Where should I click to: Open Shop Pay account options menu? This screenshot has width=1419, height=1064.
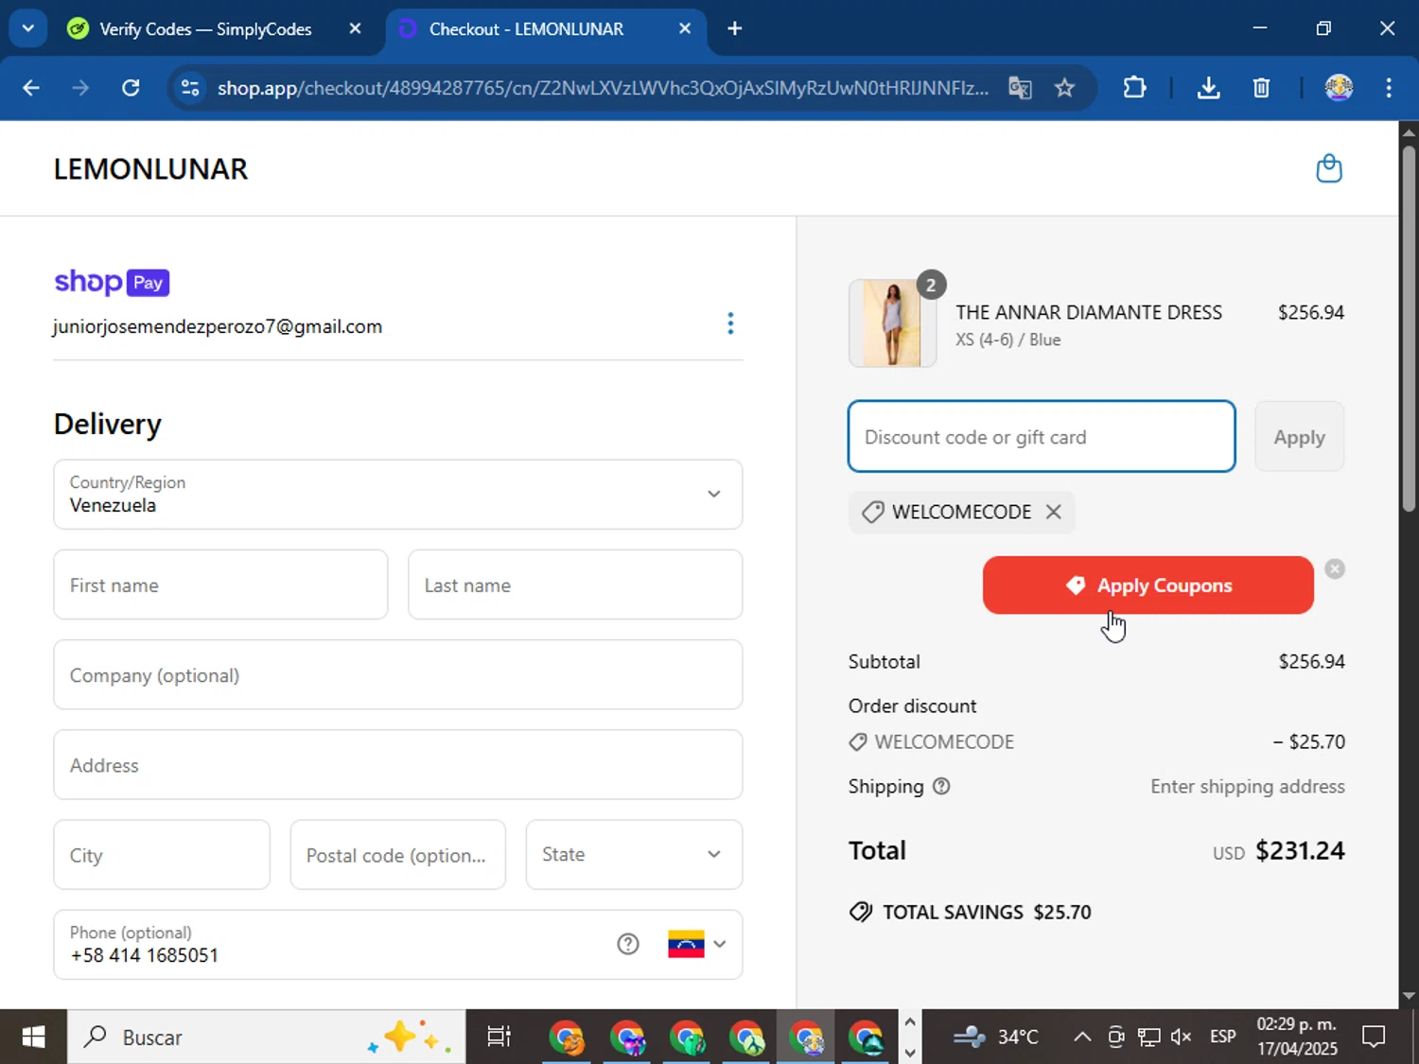coord(730,323)
